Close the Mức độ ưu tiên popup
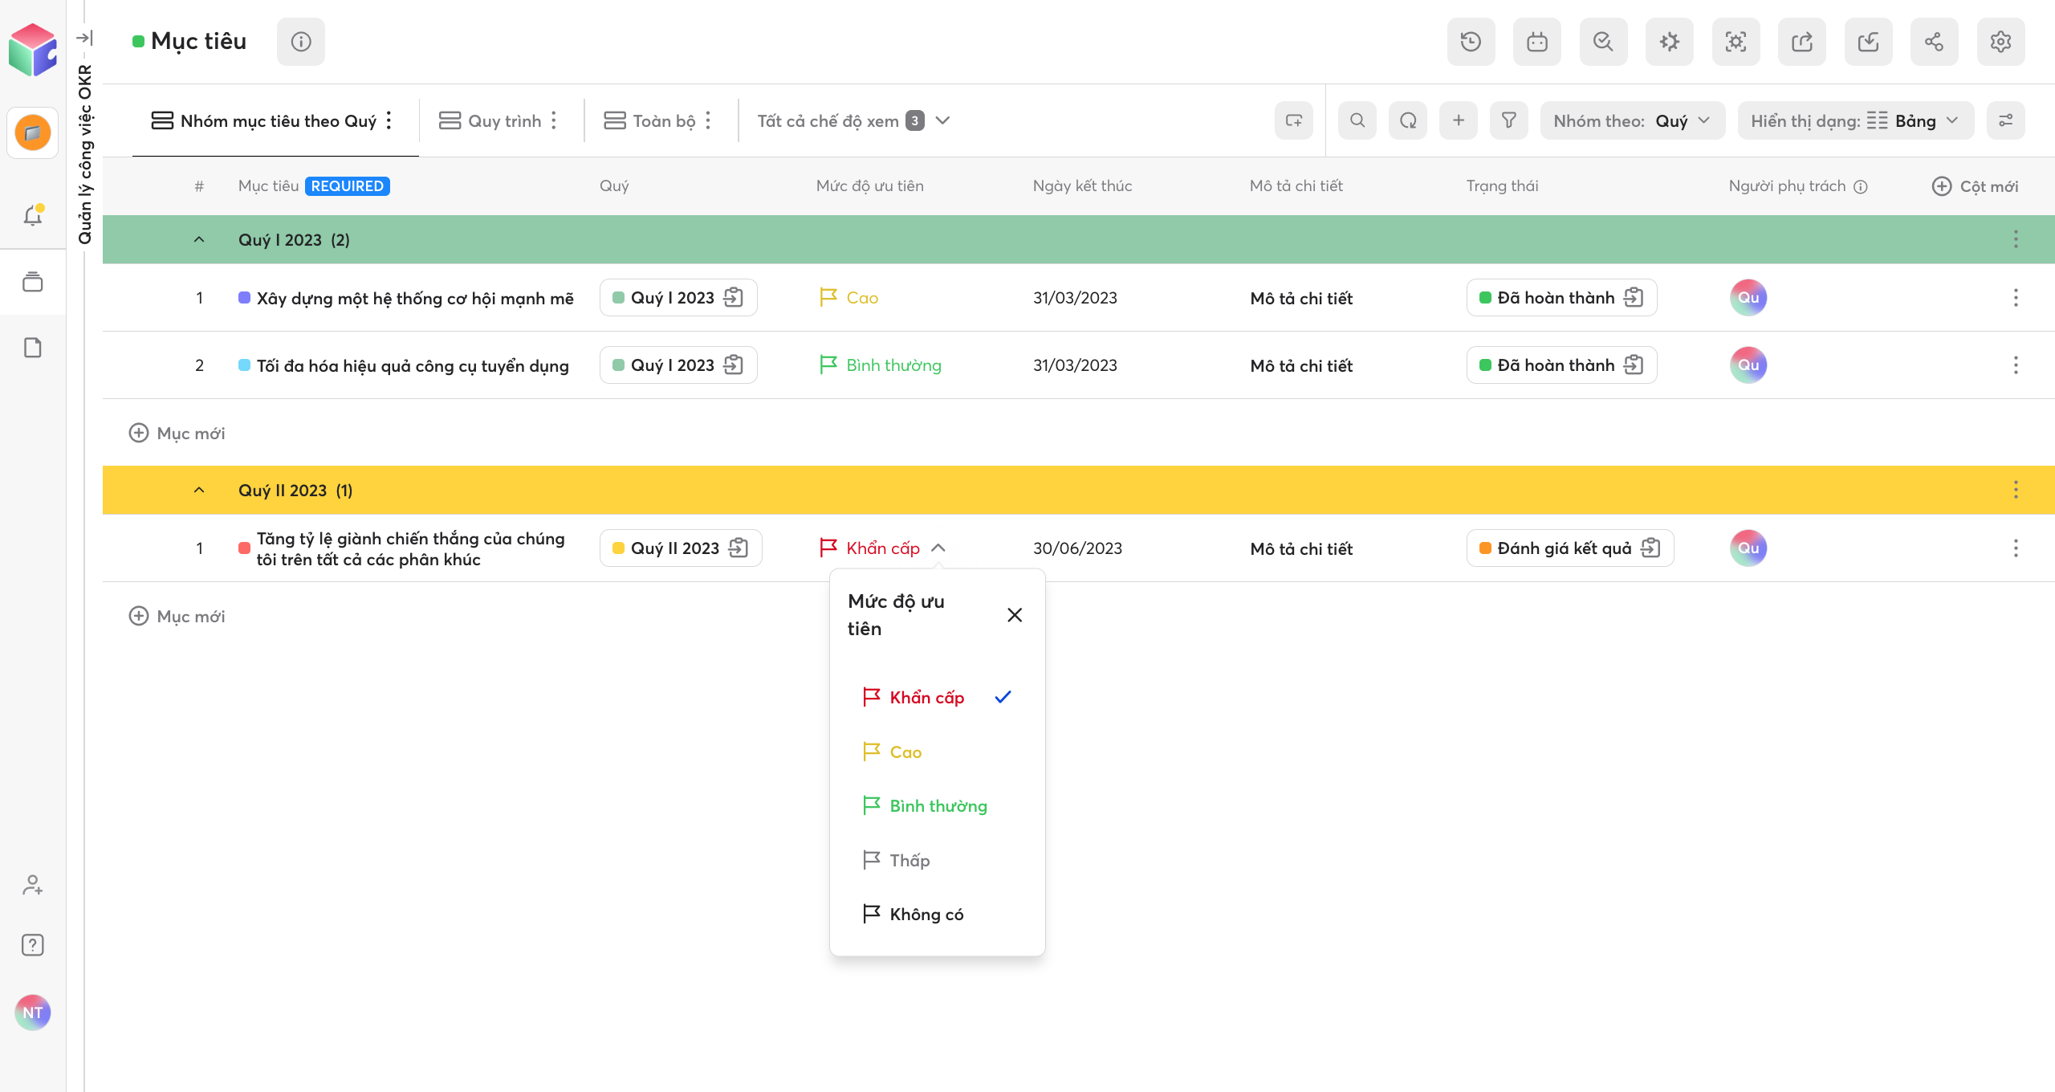Image resolution: width=2055 pixels, height=1092 pixels. coord(1015,615)
